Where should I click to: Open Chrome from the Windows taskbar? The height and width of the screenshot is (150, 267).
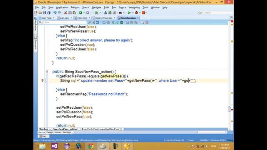click(x=91, y=146)
